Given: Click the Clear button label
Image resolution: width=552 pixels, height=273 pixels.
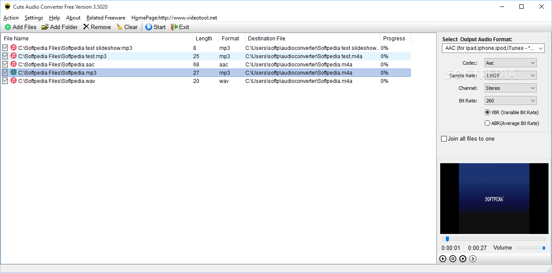Looking at the screenshot, I should (131, 27).
